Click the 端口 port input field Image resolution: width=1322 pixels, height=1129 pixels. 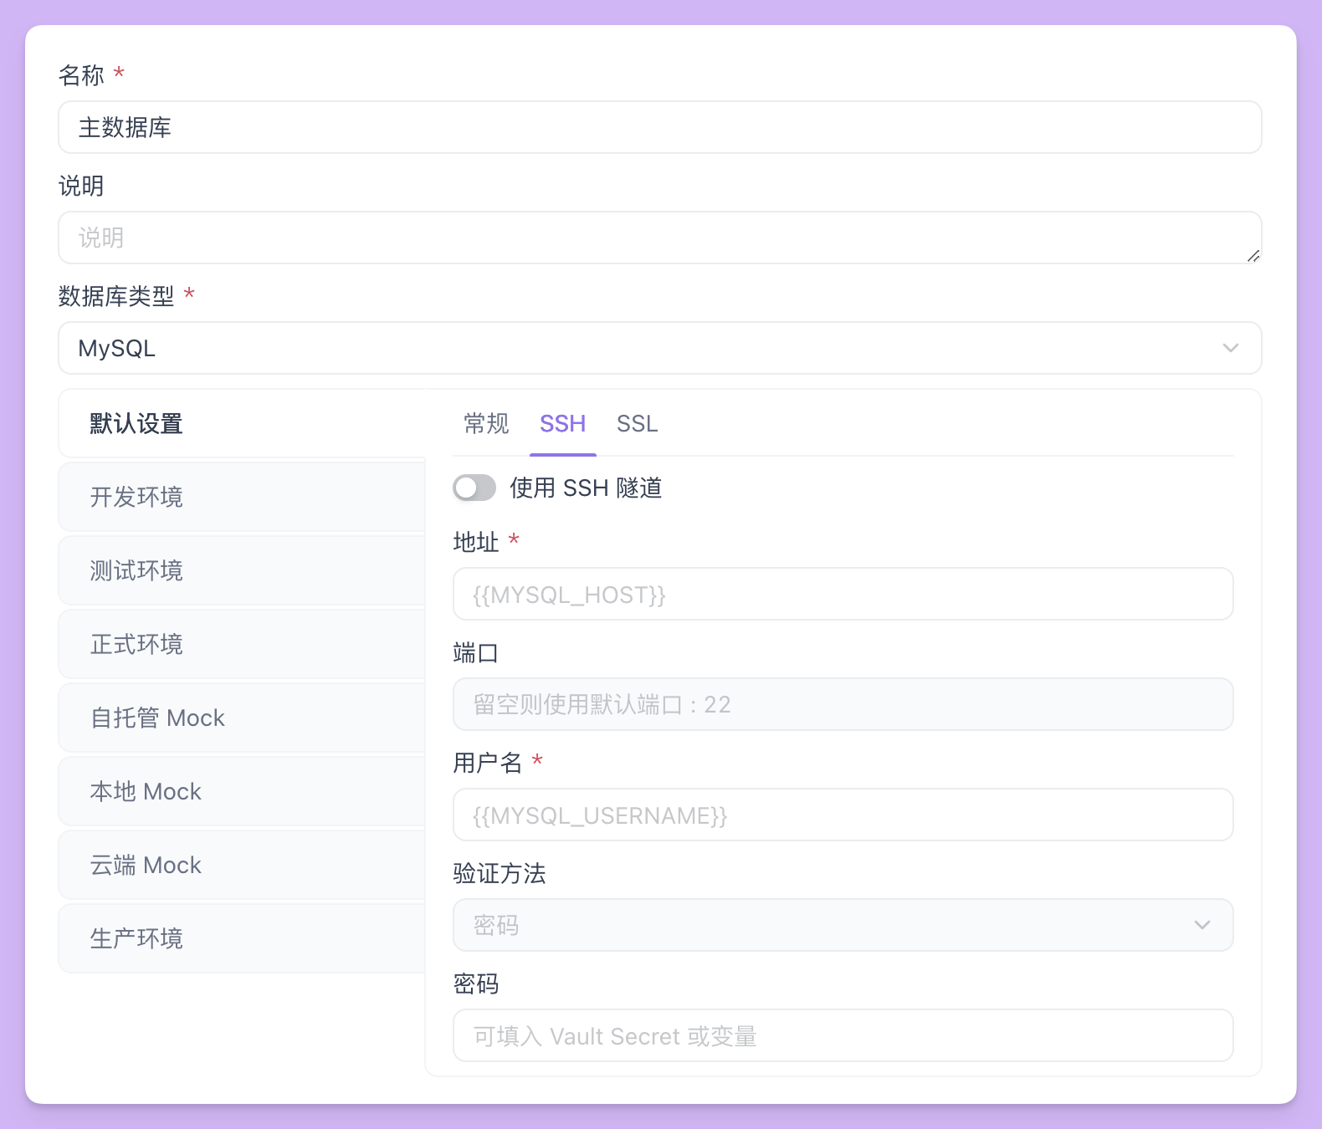click(843, 704)
